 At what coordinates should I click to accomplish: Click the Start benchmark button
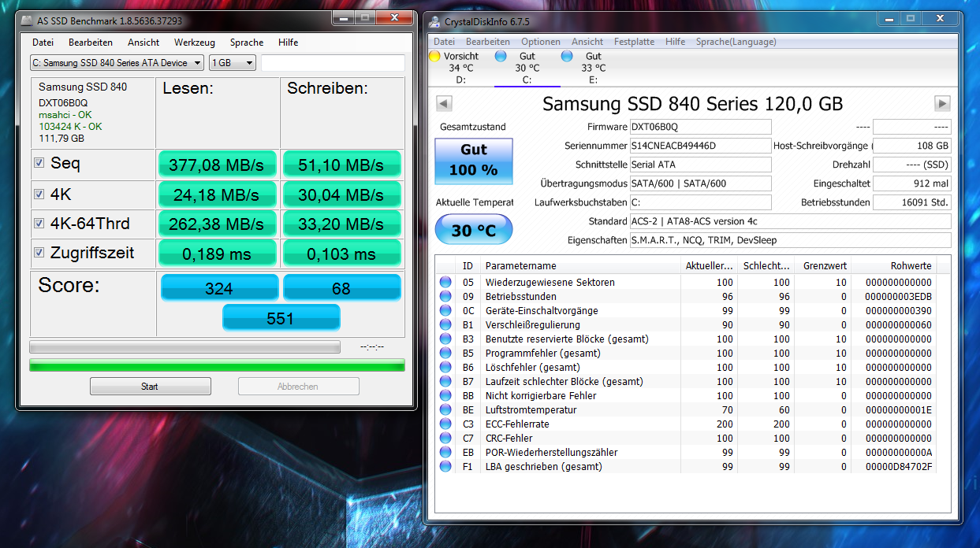click(150, 387)
